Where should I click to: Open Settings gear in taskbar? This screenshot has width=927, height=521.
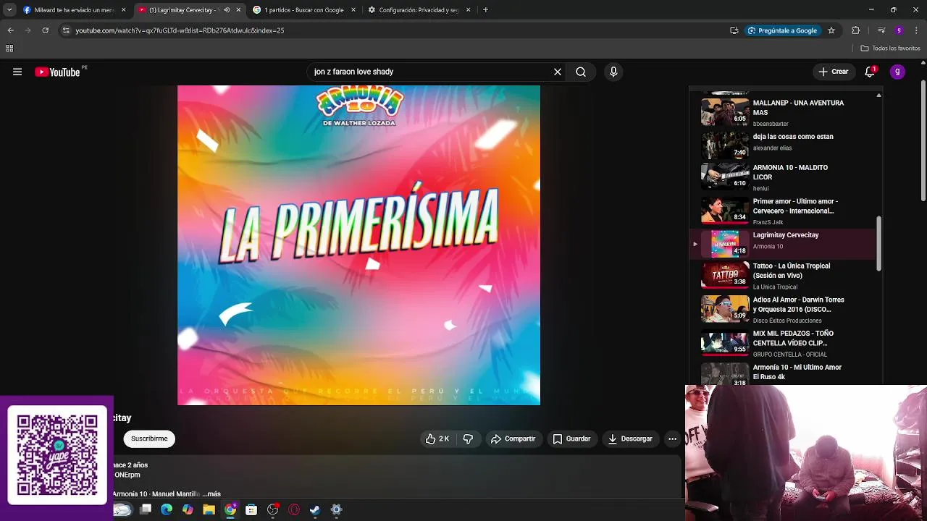coord(336,509)
